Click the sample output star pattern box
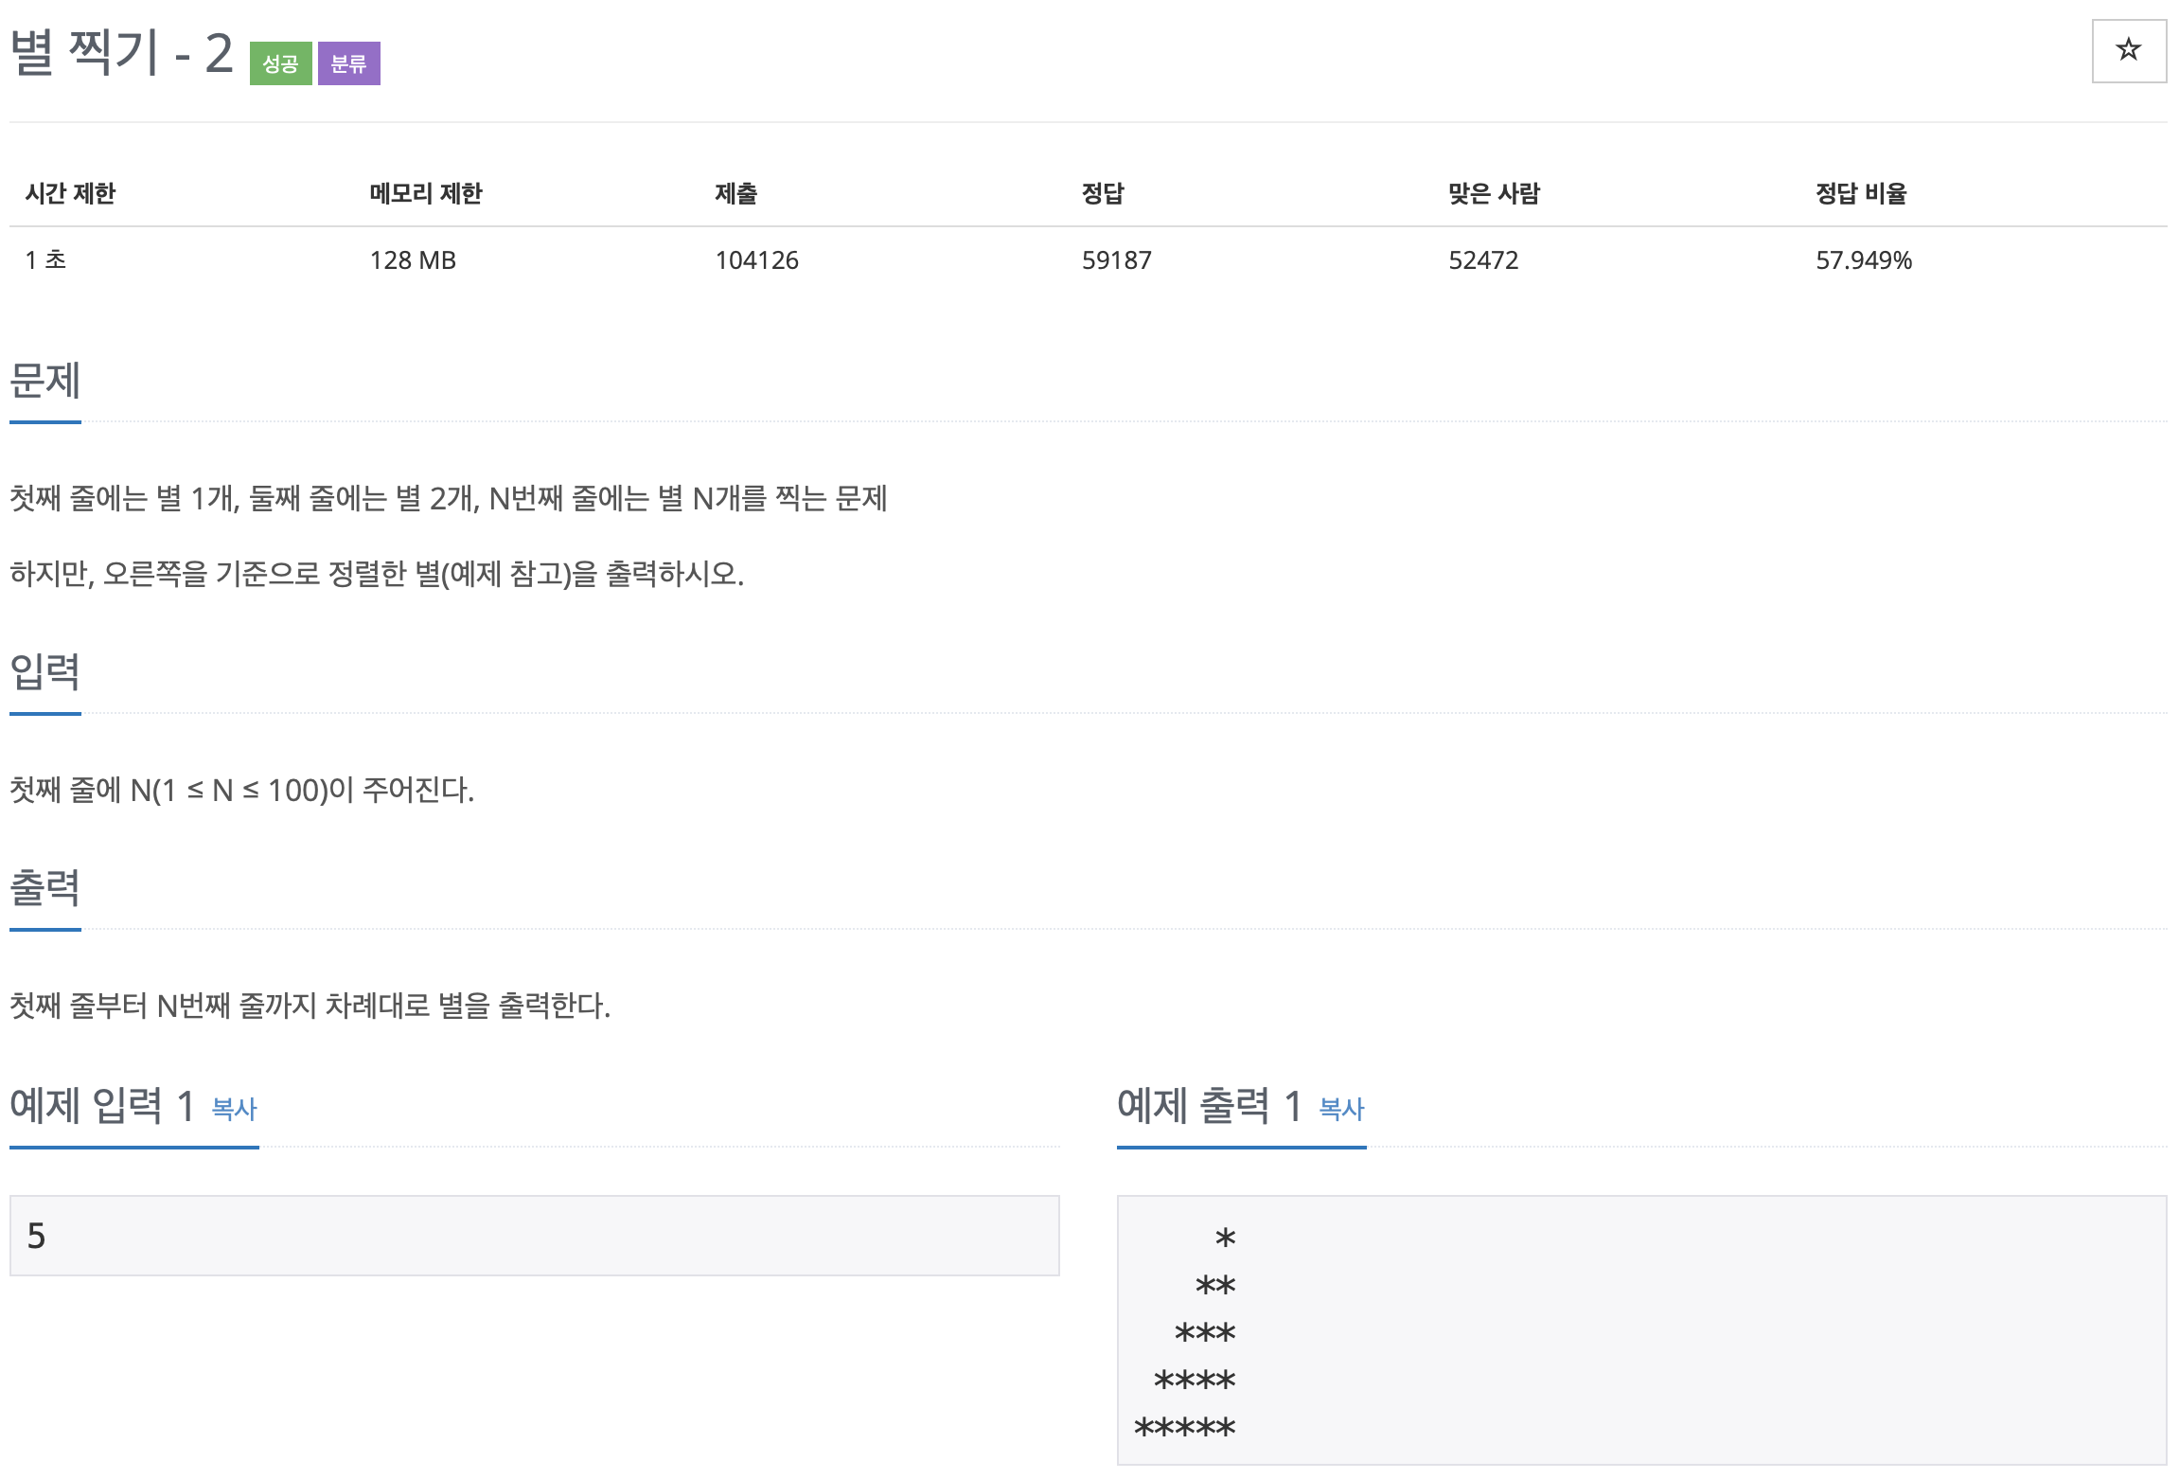 1641,1330
